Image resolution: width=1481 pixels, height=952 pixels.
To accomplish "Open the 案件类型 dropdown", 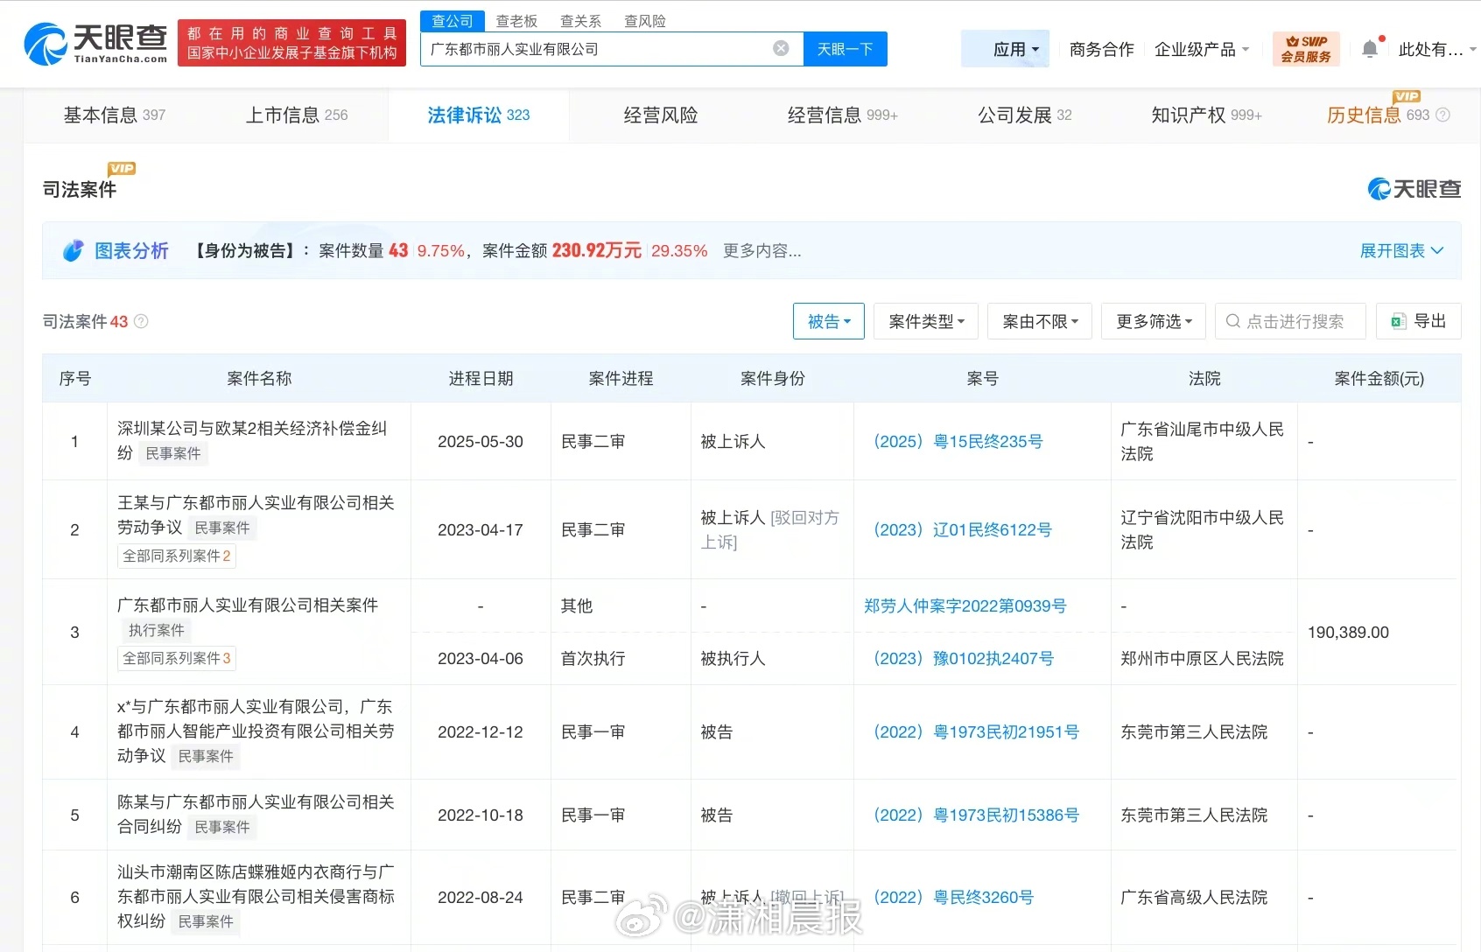I will coord(925,321).
